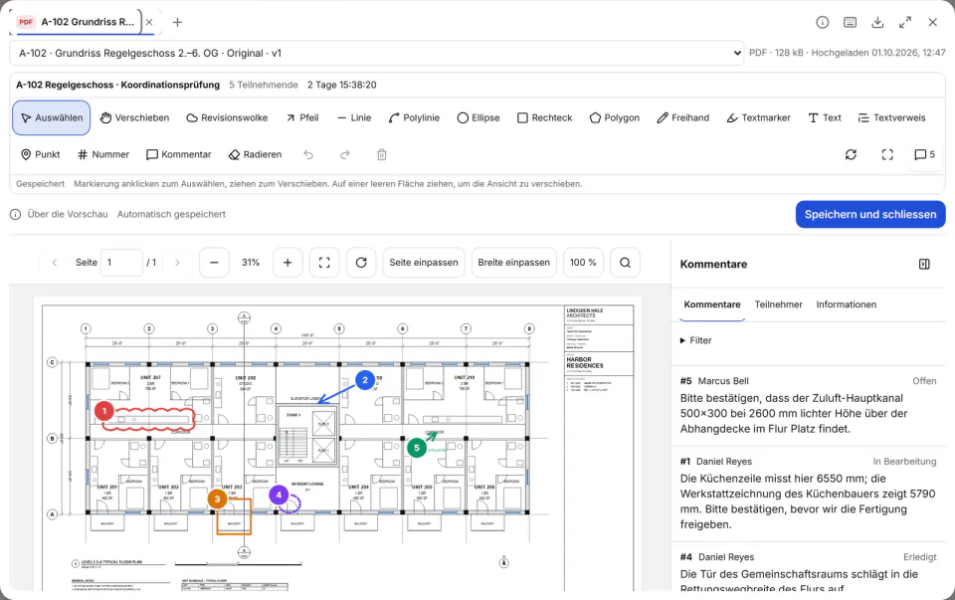
Task: Choose the Revisionswolke tool
Action: (x=227, y=117)
